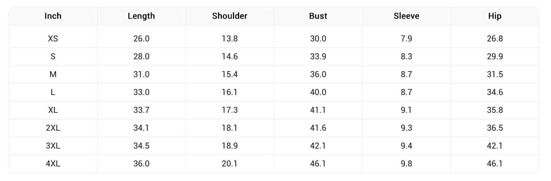Click the Sleeve column header

pyautogui.click(x=406, y=16)
